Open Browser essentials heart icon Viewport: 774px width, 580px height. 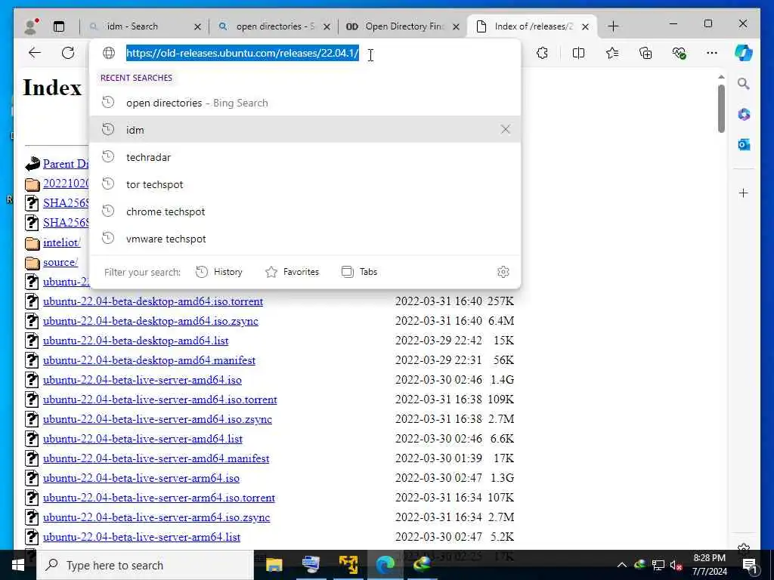tap(679, 53)
